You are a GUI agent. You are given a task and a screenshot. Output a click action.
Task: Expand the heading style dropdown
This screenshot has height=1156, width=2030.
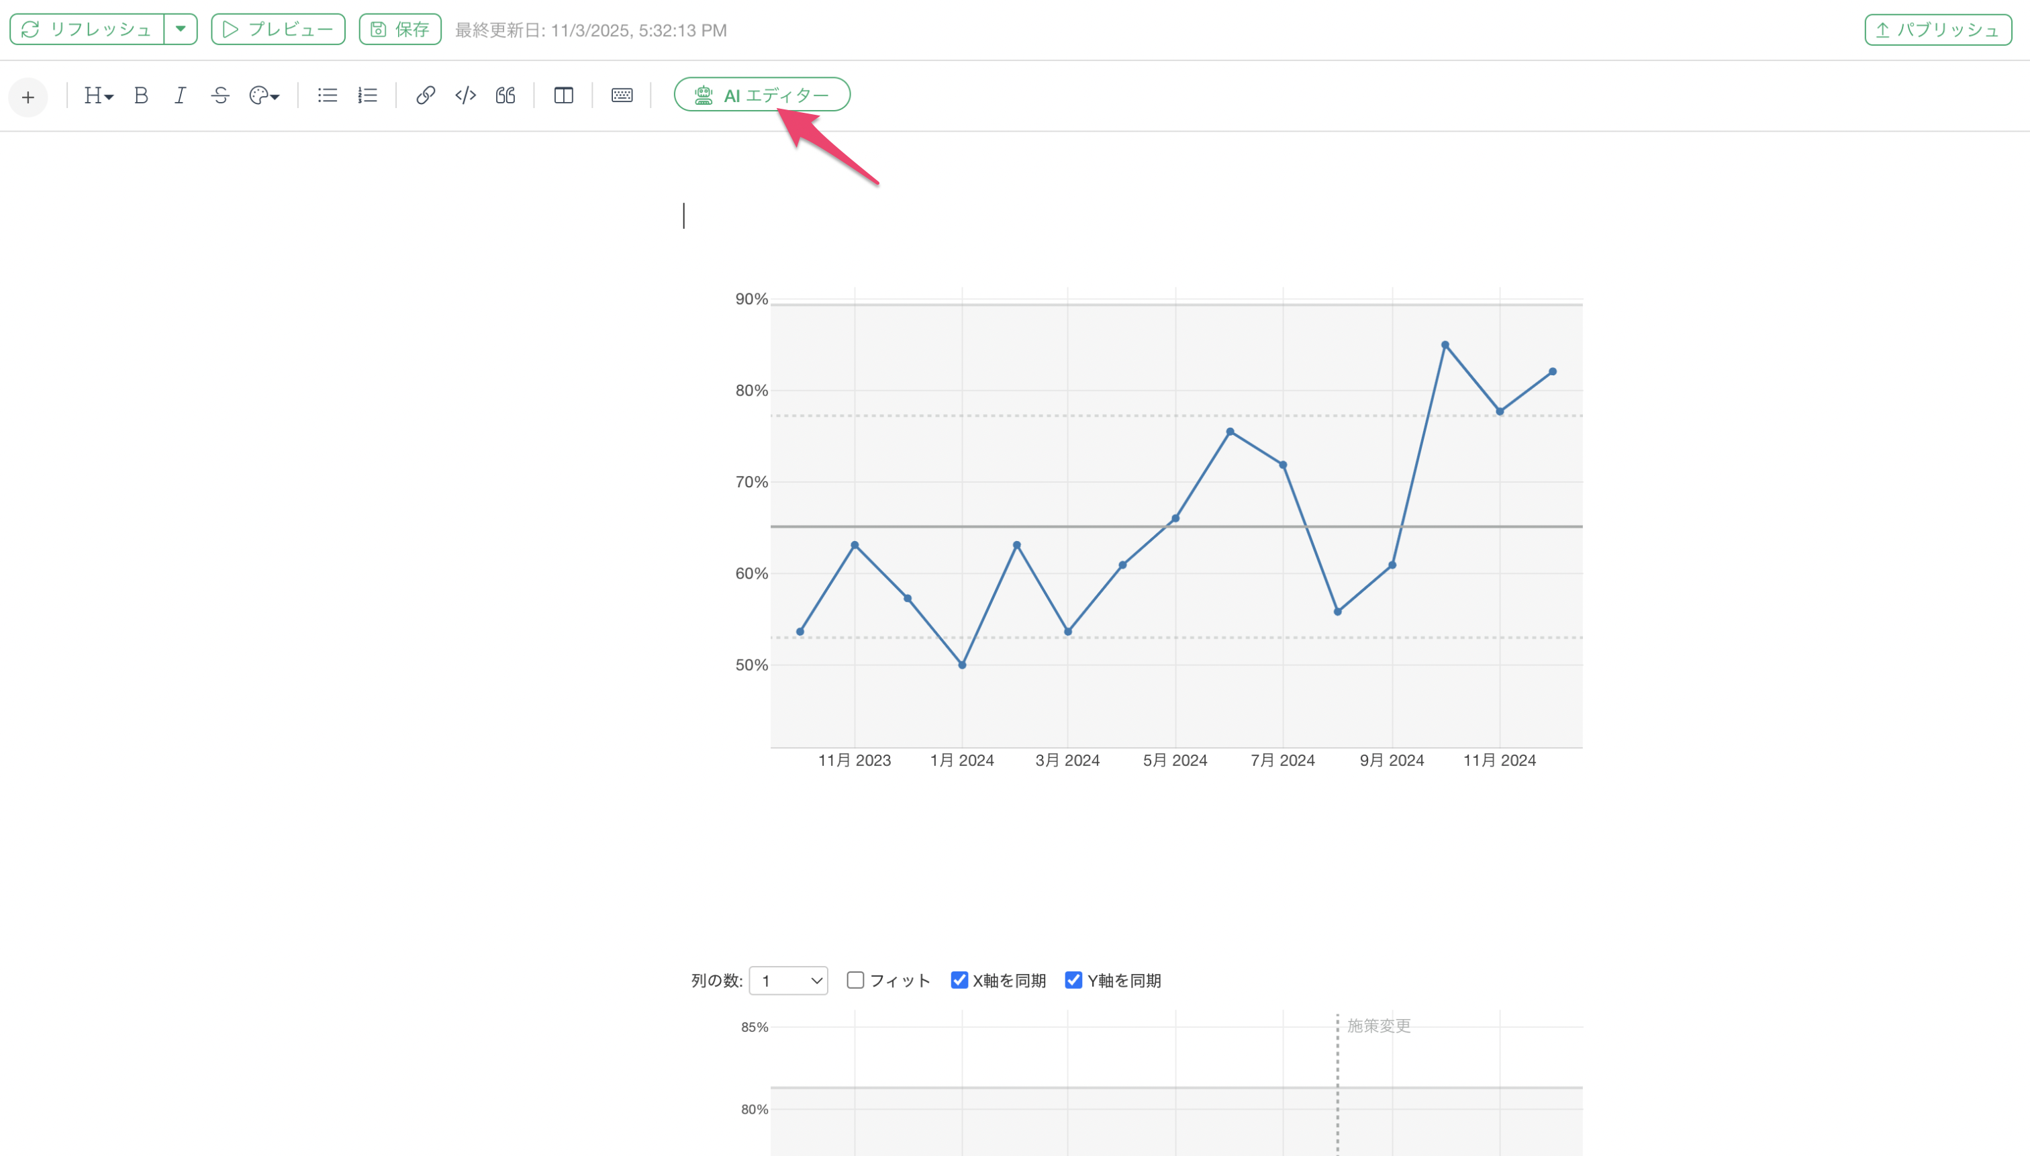pyautogui.click(x=99, y=95)
